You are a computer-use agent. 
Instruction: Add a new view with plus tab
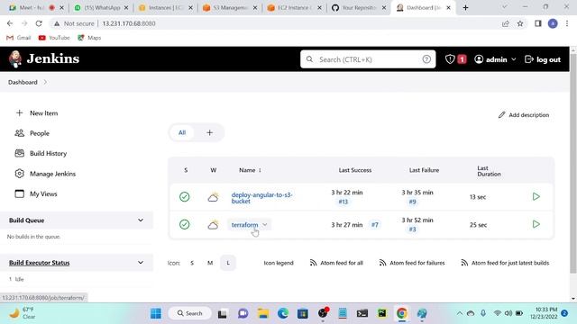(x=209, y=132)
